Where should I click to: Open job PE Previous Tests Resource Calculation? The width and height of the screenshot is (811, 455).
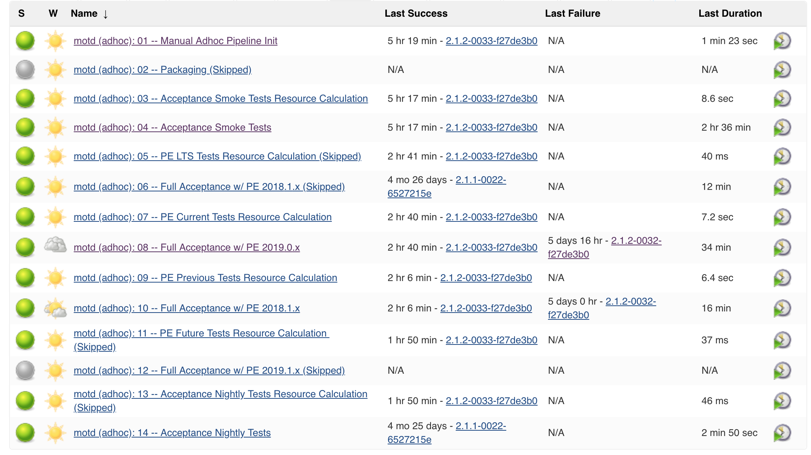tap(205, 278)
